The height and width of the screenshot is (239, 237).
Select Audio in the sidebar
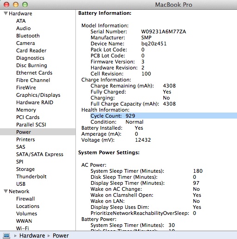pos(24,28)
